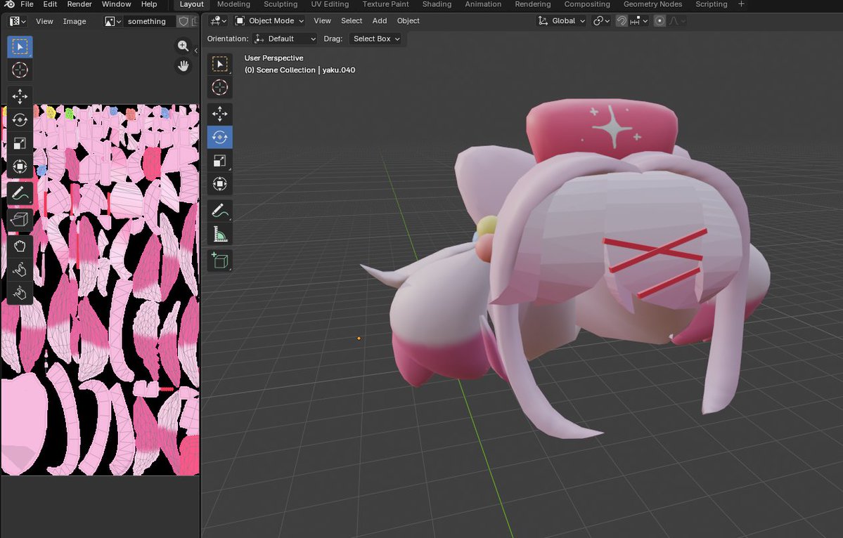843x538 pixels.
Task: Open the Render menu
Action: coord(79,4)
